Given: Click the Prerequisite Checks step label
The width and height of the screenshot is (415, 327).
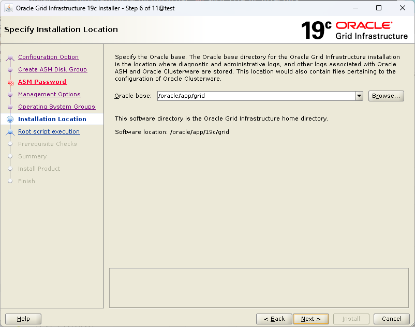Looking at the screenshot, I should [x=48, y=144].
